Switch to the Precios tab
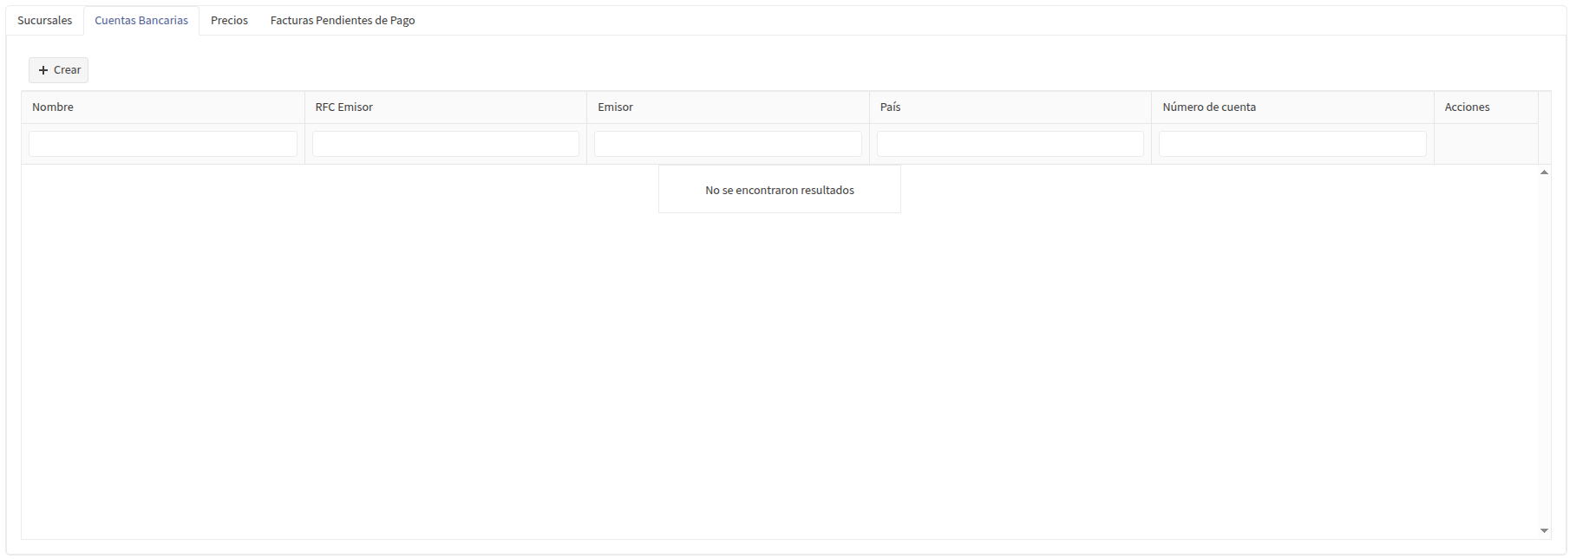Image resolution: width=1576 pixels, height=559 pixels. [x=229, y=21]
